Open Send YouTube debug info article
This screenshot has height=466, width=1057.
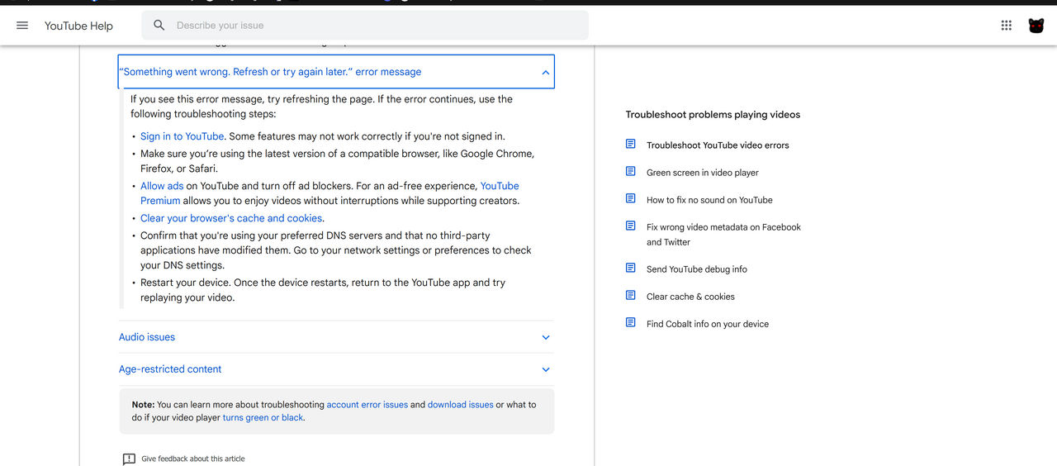(x=697, y=269)
